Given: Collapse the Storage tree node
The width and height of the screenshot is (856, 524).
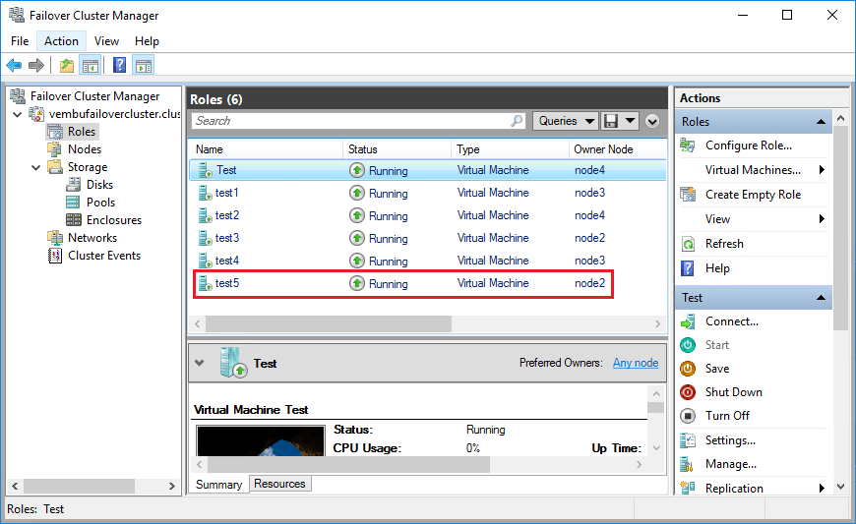Looking at the screenshot, I should coord(36,167).
